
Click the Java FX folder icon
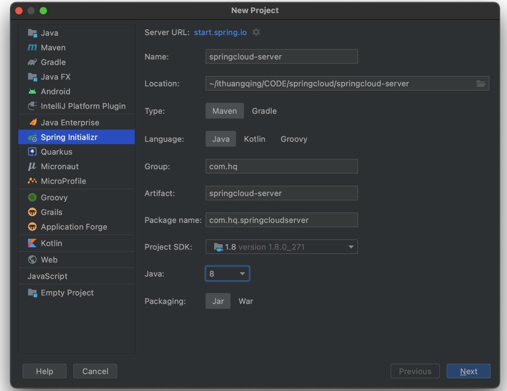(x=32, y=77)
